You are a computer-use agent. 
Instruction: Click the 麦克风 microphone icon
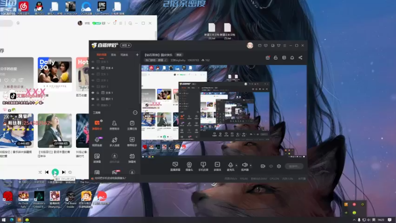point(230,165)
